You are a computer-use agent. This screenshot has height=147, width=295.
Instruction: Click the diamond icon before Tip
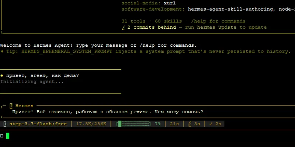(2, 51)
